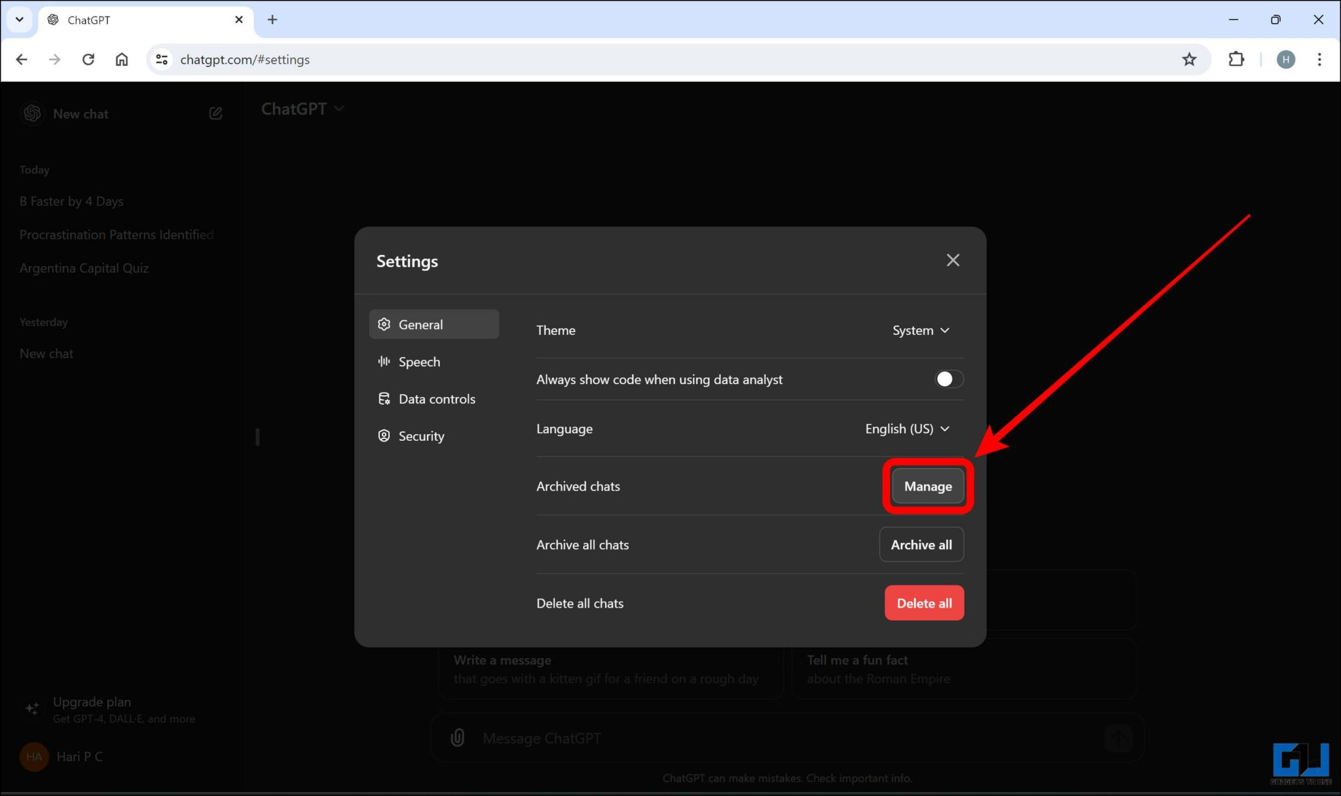1341x796 pixels.
Task: Open the Argentina Capital Quiz conversation
Action: [x=84, y=268]
